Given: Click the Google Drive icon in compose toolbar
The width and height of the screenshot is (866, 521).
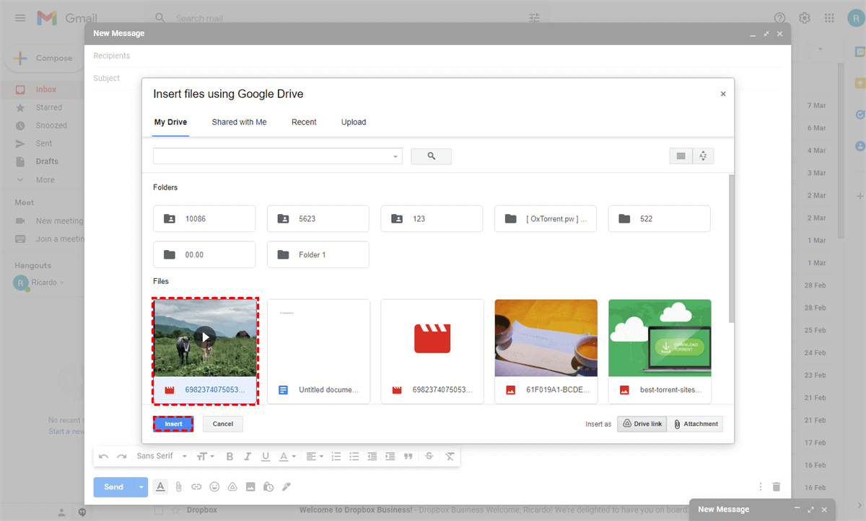Looking at the screenshot, I should 232,486.
